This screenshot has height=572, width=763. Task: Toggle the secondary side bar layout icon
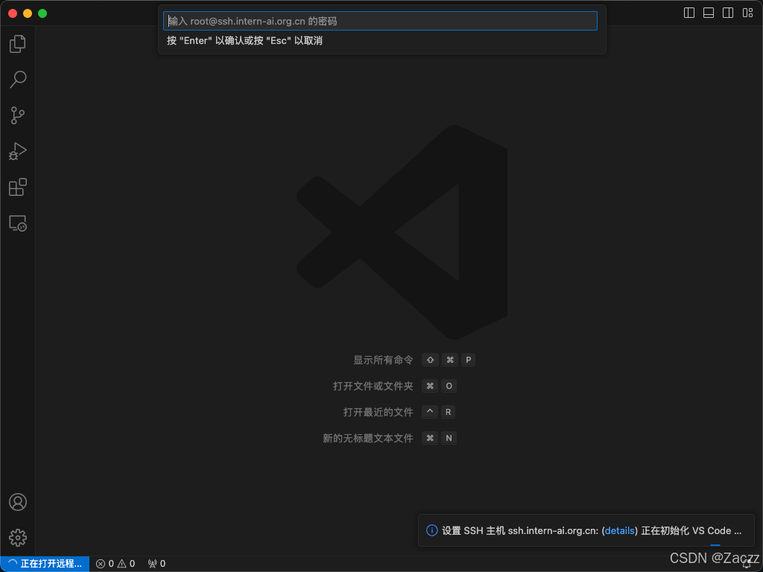point(728,13)
